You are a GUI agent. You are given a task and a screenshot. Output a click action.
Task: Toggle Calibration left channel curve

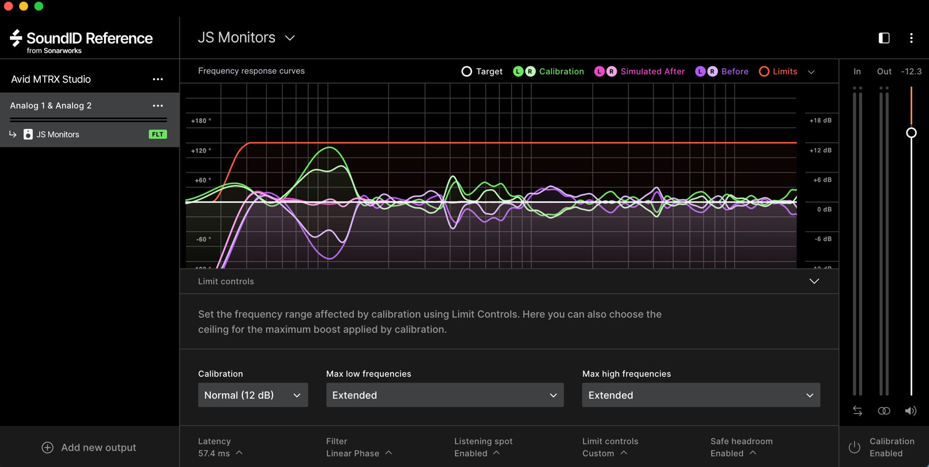(x=518, y=71)
